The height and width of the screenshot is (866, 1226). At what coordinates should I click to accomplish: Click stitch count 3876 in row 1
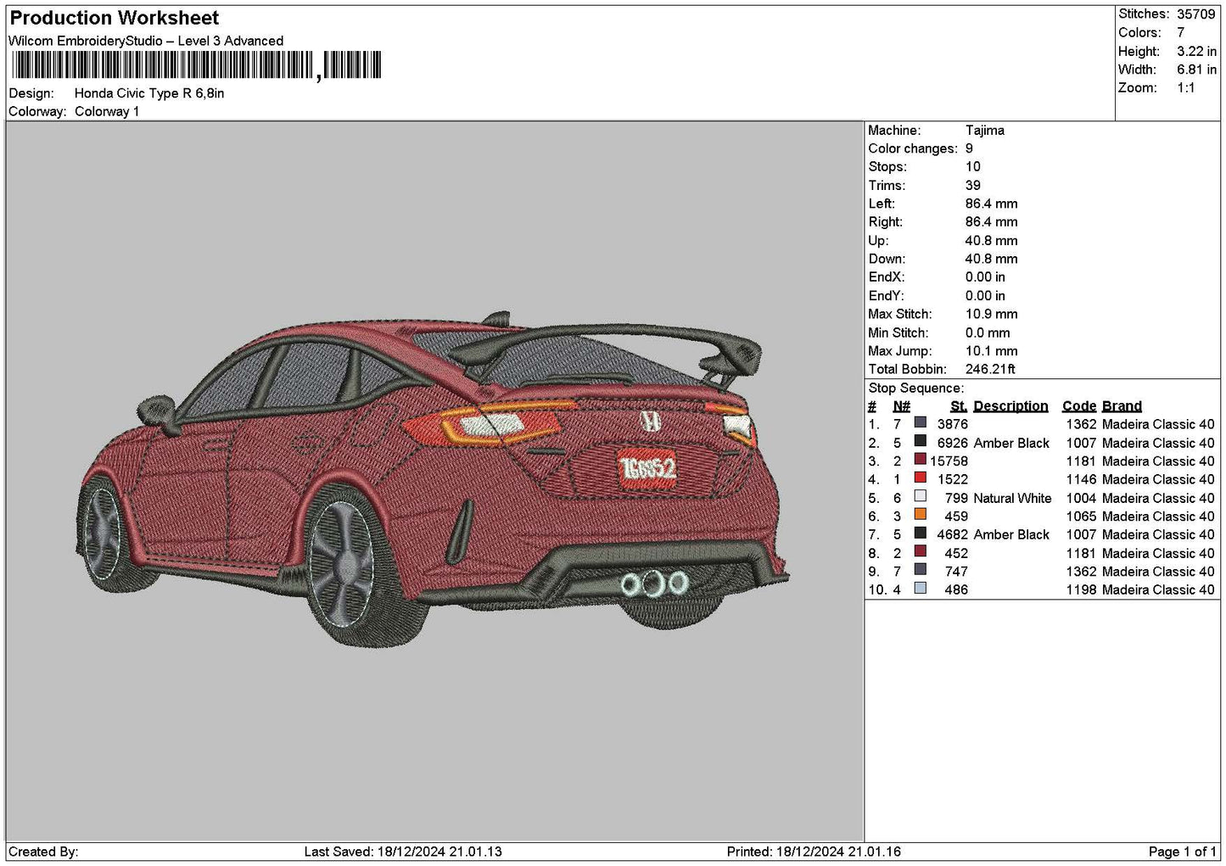[x=953, y=424]
